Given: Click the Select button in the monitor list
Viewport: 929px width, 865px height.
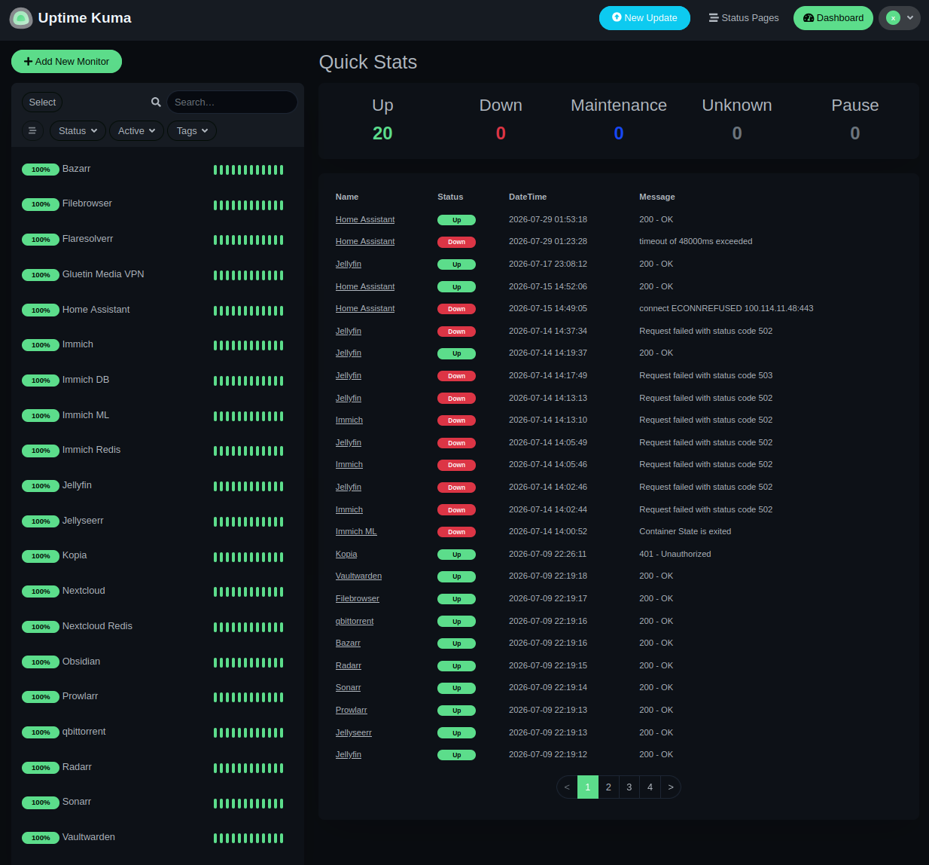Looking at the screenshot, I should point(42,102).
